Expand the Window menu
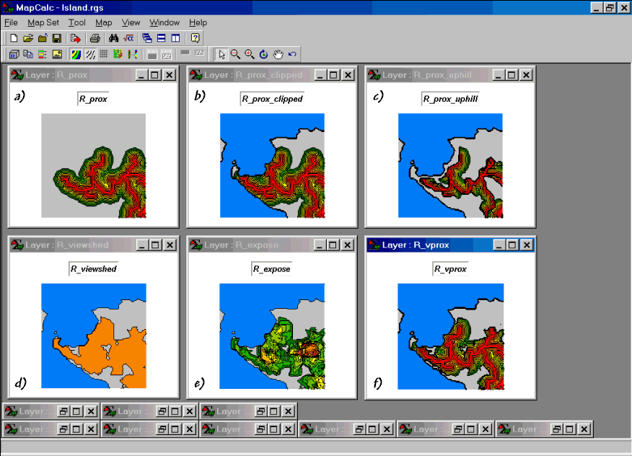This screenshot has height=456, width=632. (x=164, y=22)
